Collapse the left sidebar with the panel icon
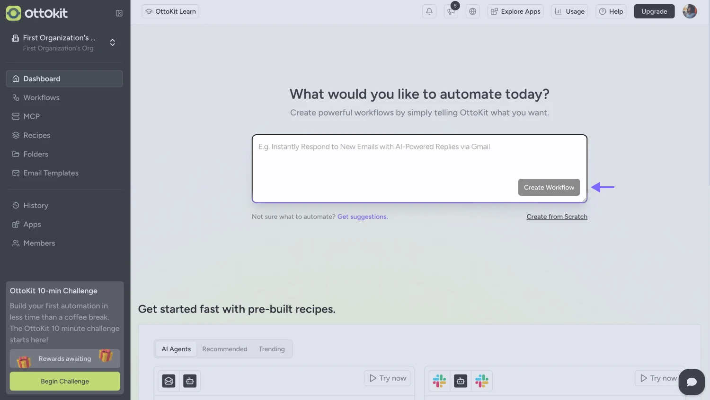This screenshot has width=710, height=400. [119, 13]
